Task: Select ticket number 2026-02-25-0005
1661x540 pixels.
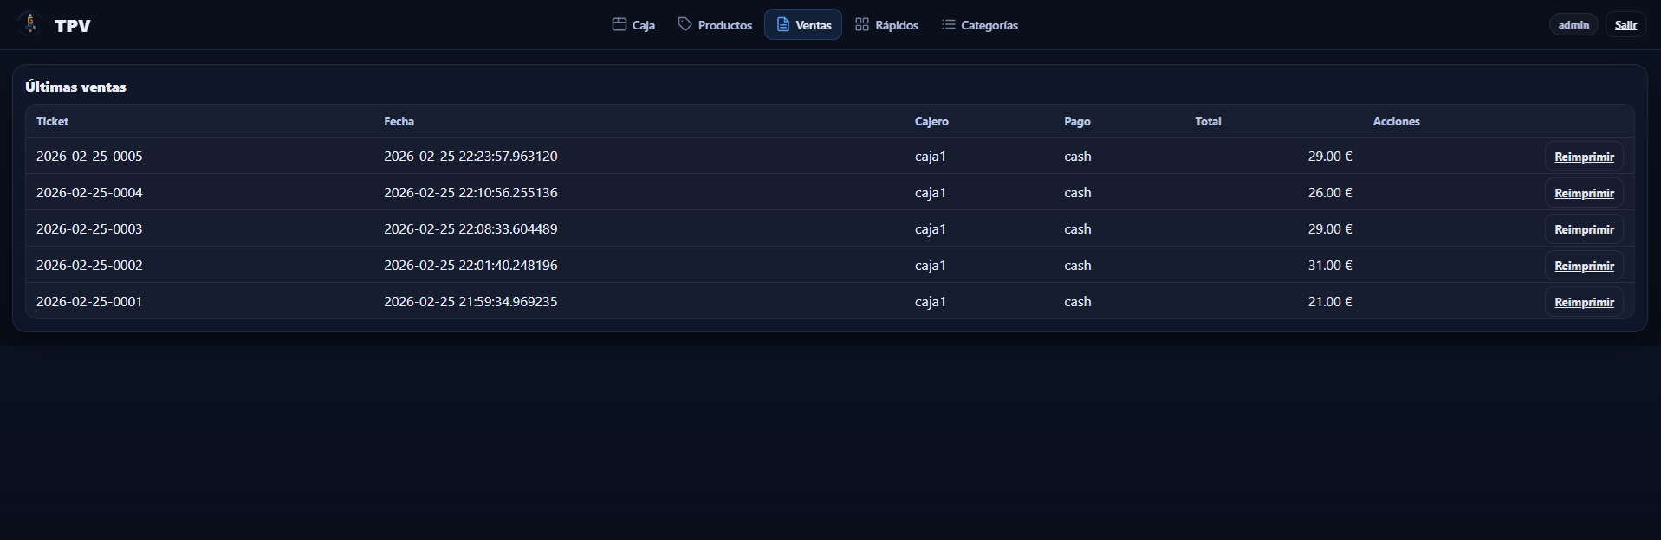Action: point(89,156)
